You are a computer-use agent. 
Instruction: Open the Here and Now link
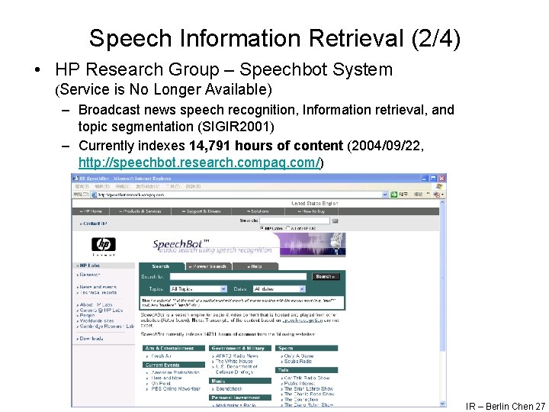[167, 378]
